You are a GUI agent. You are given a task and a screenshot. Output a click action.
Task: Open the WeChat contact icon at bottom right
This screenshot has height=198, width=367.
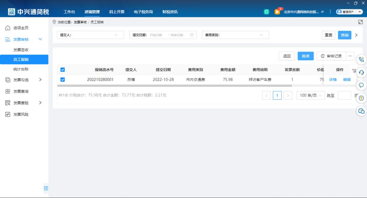click(x=361, y=111)
